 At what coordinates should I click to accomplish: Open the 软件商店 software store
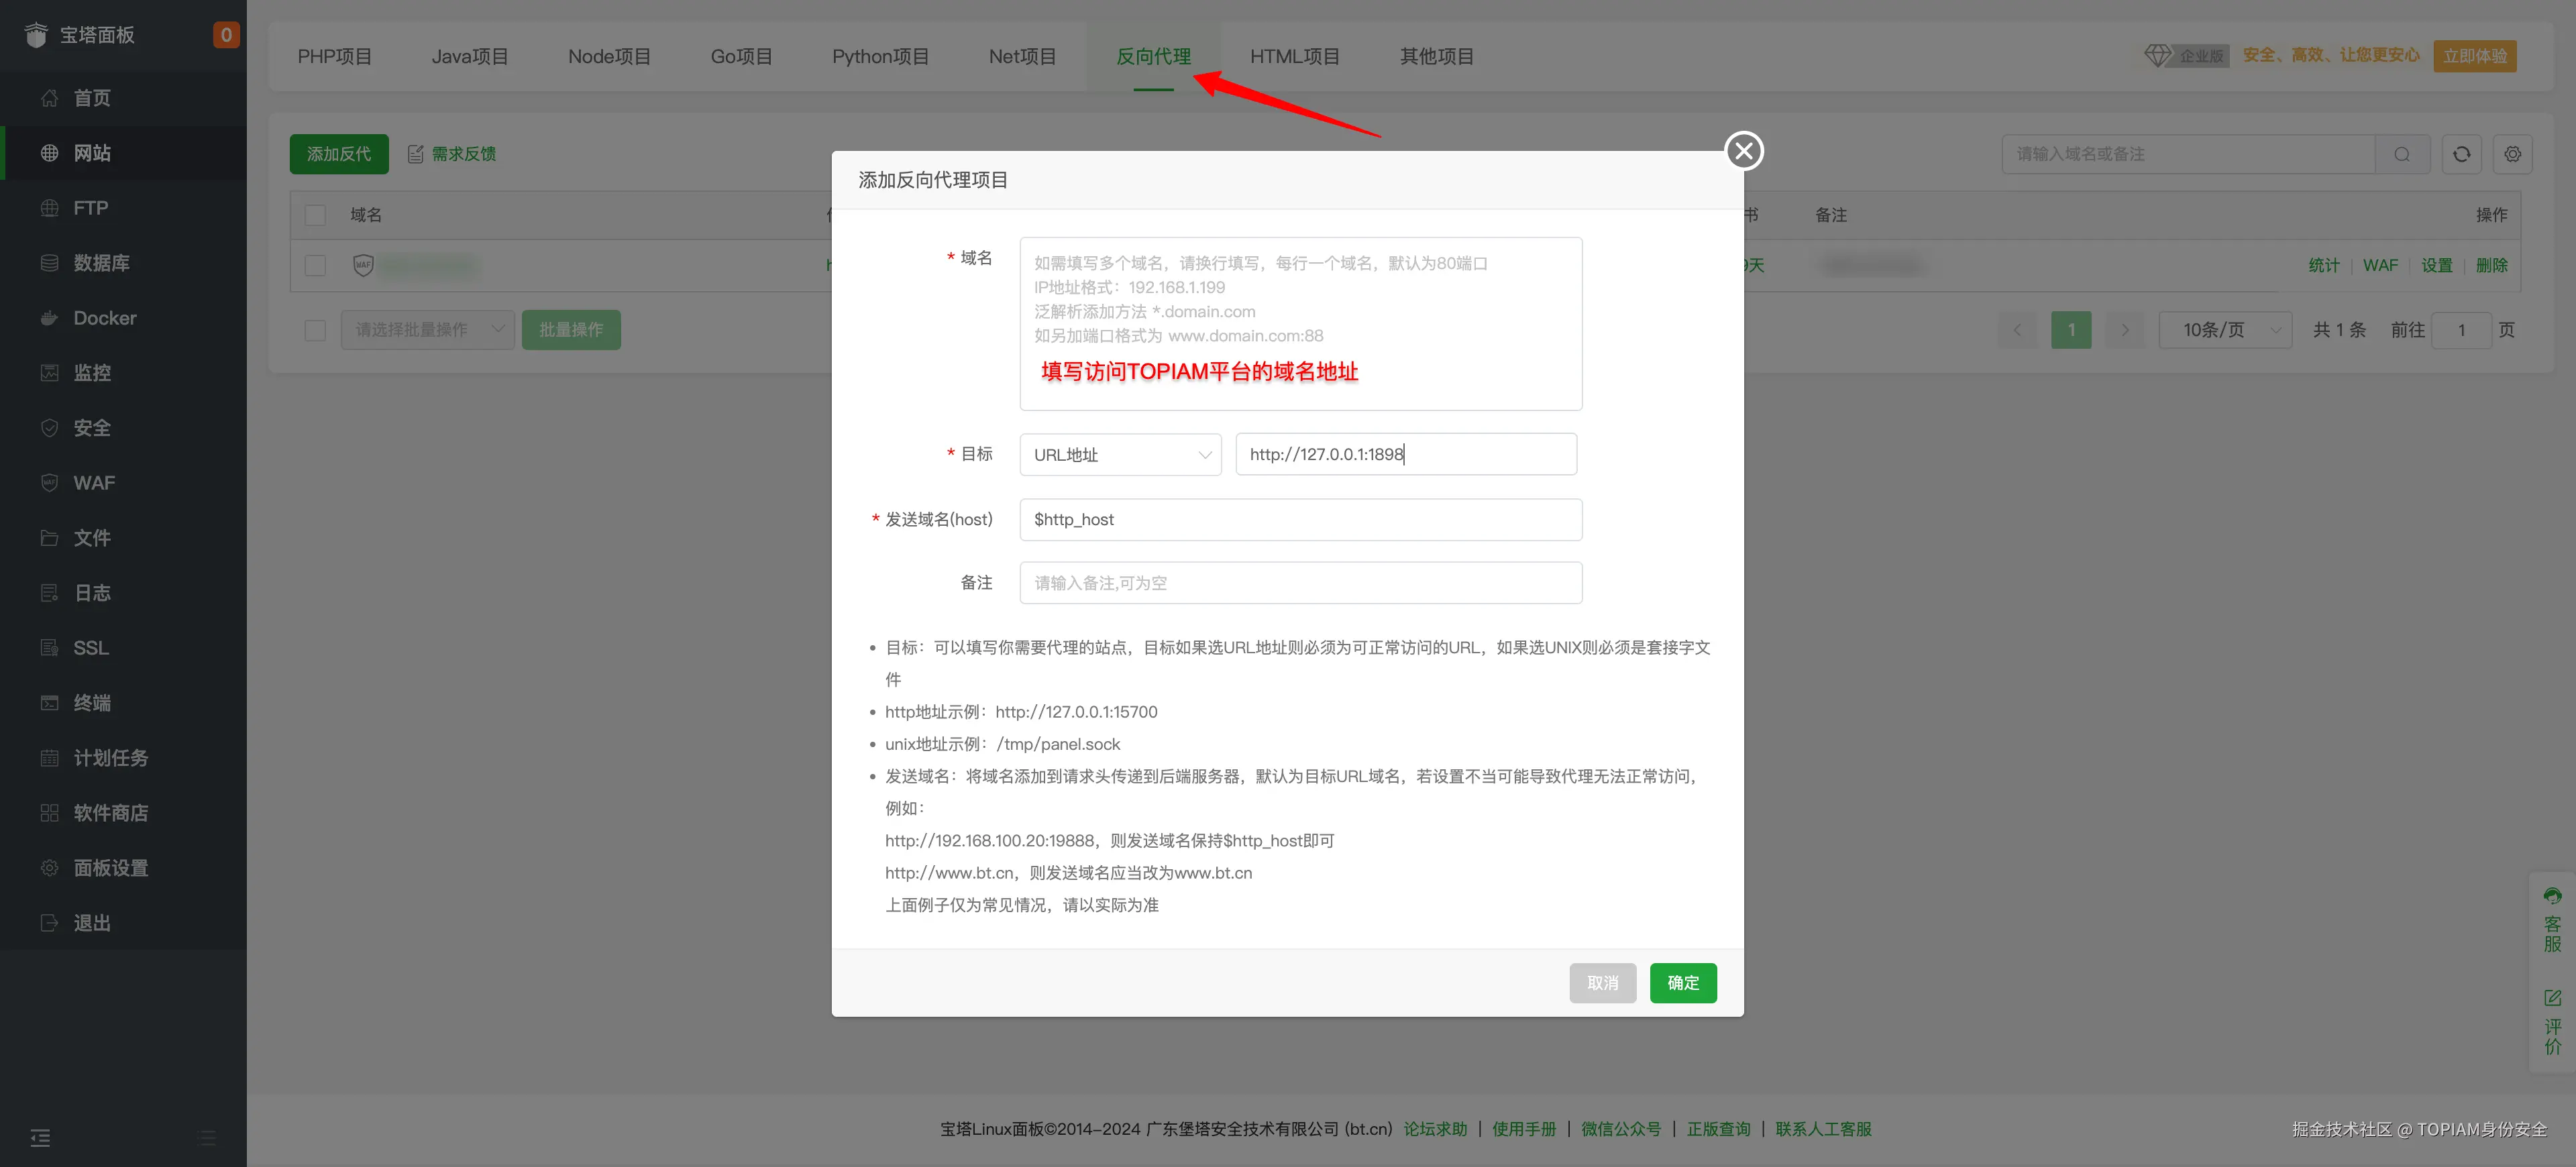(x=110, y=813)
